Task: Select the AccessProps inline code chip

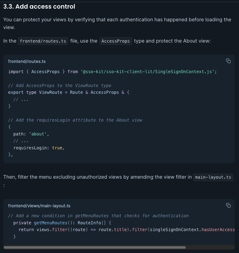Action: pyautogui.click(x=116, y=41)
